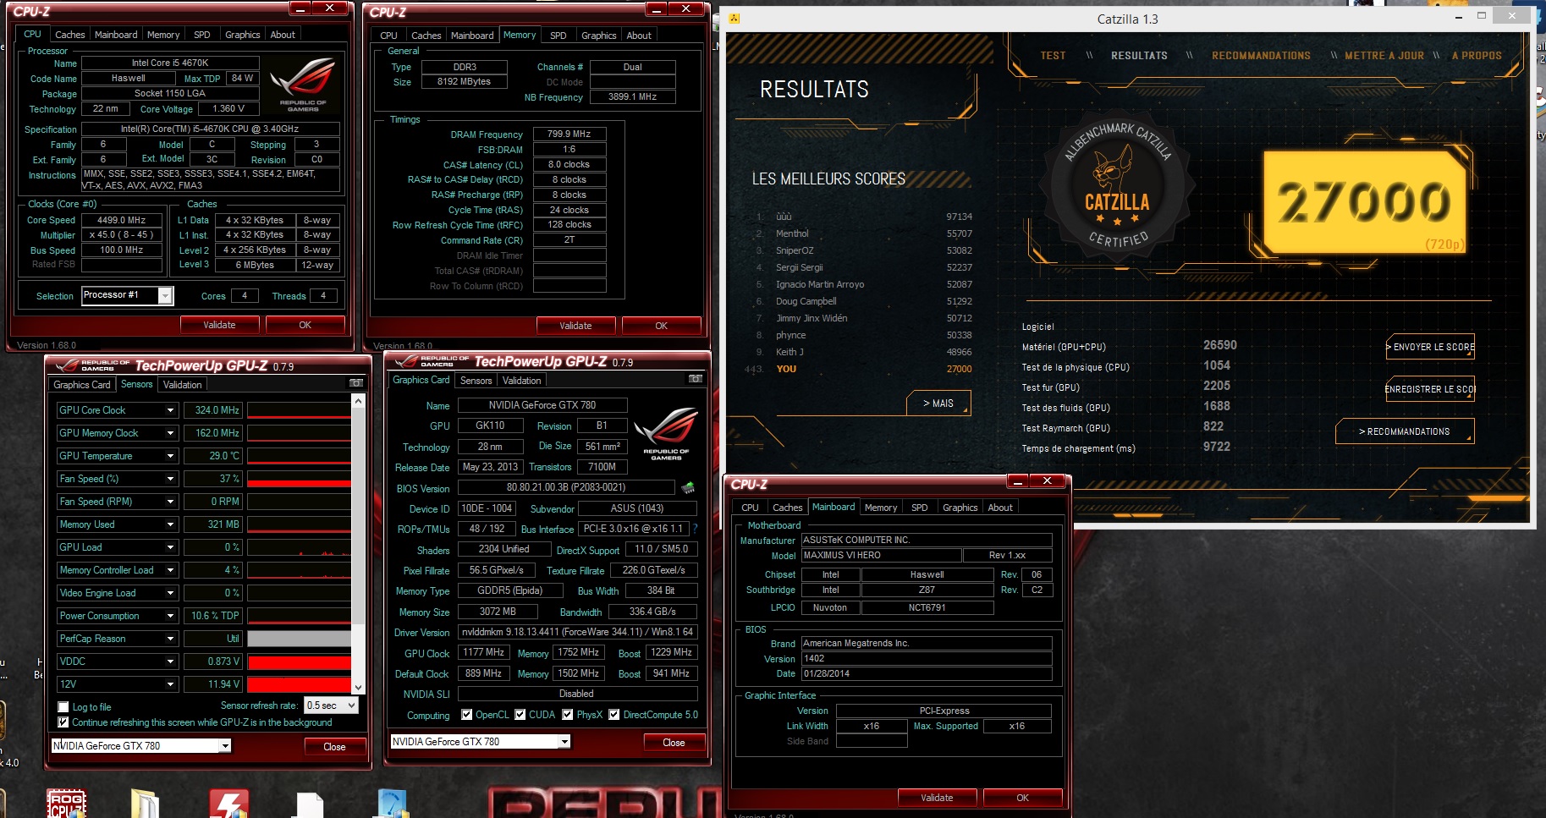The width and height of the screenshot is (1546, 818).
Task: Click the sensor list scrollbar down arrow
Action: point(359,688)
